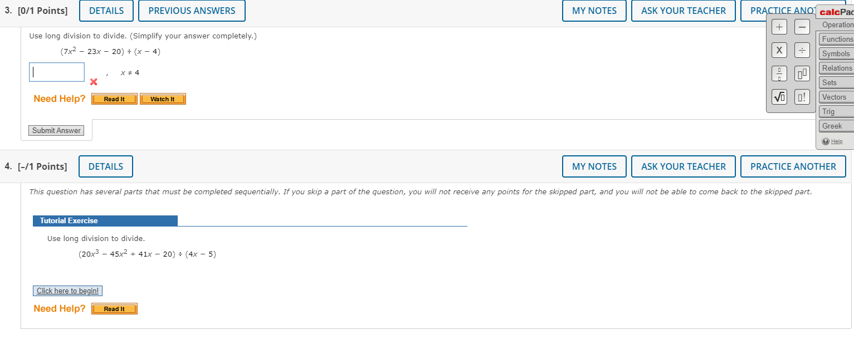Viewport: 854px width, 354px height.
Task: Expand the Functions calcPad section
Action: coord(836,39)
